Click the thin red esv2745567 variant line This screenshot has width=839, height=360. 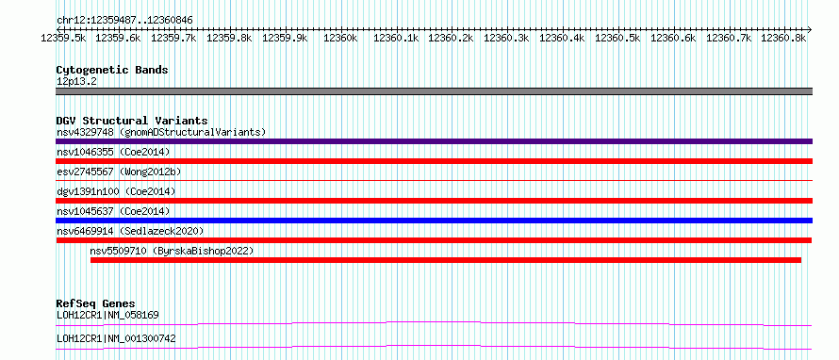click(434, 181)
